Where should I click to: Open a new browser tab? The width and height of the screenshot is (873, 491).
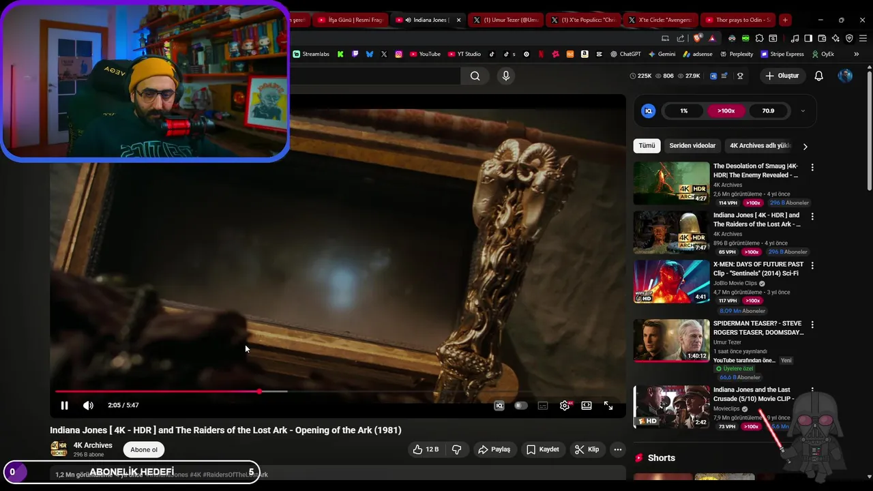(785, 20)
